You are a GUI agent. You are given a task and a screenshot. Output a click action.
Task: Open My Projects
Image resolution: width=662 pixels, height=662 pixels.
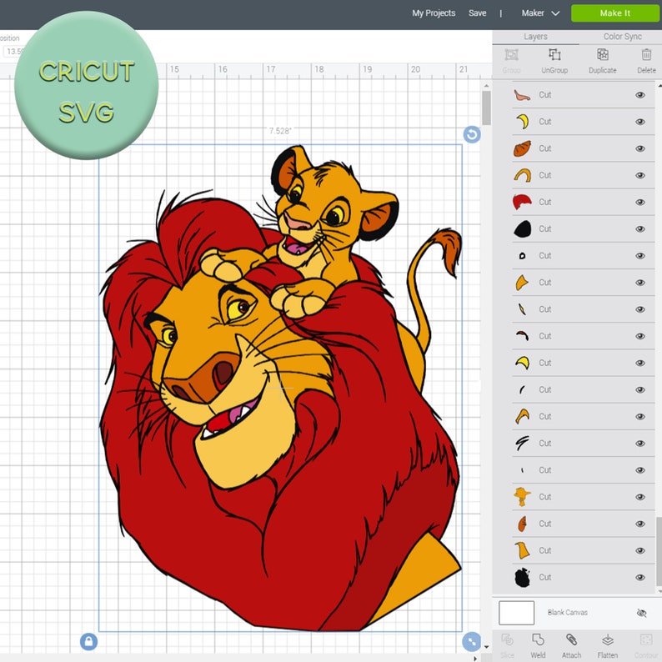click(x=434, y=13)
